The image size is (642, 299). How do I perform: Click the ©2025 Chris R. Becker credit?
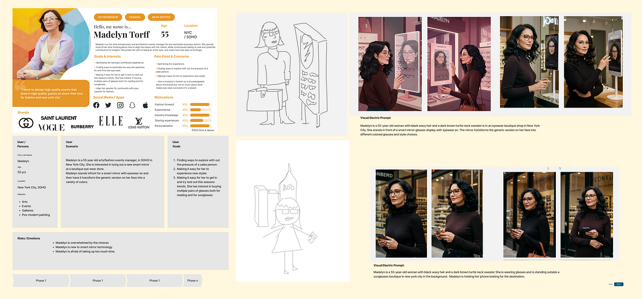click(x=202, y=131)
